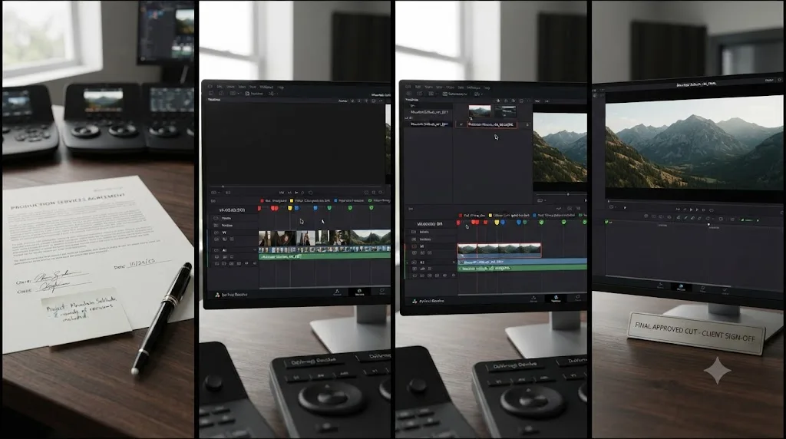The height and width of the screenshot is (439, 786).
Task: Select the green audio clip under the portrait thumbnails
Action: pyautogui.click(x=325, y=256)
